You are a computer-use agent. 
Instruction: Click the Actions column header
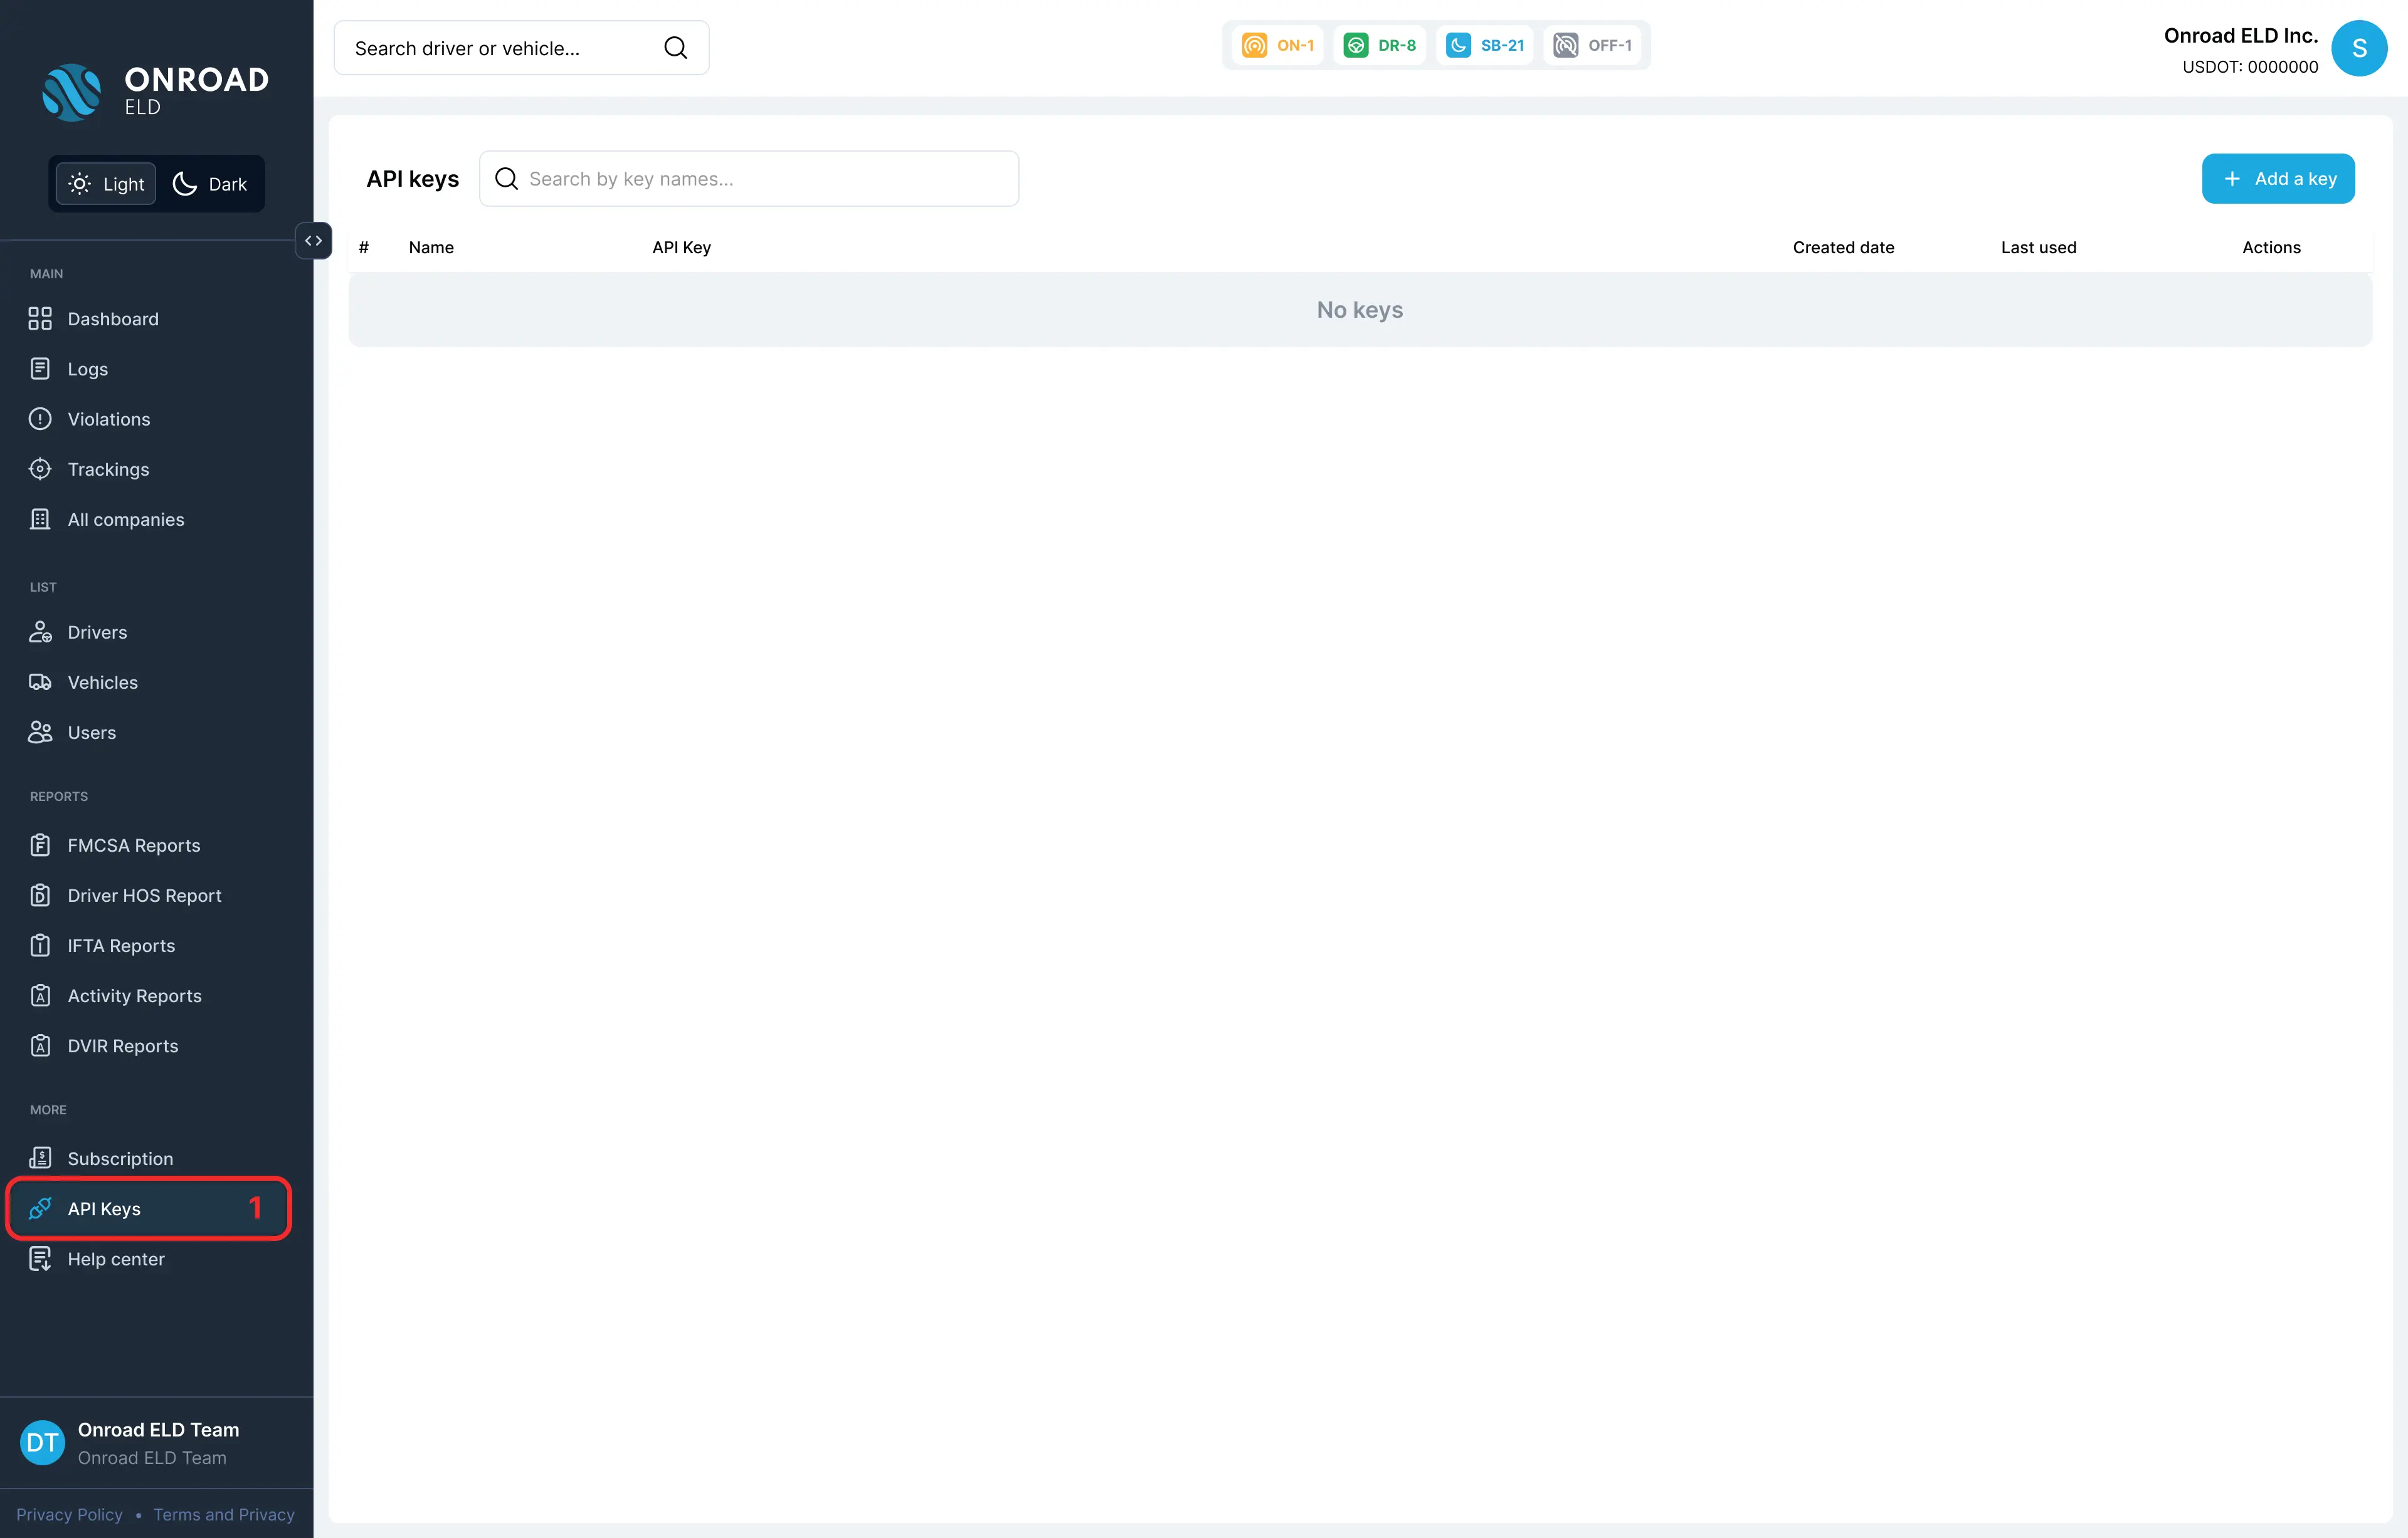2271,247
